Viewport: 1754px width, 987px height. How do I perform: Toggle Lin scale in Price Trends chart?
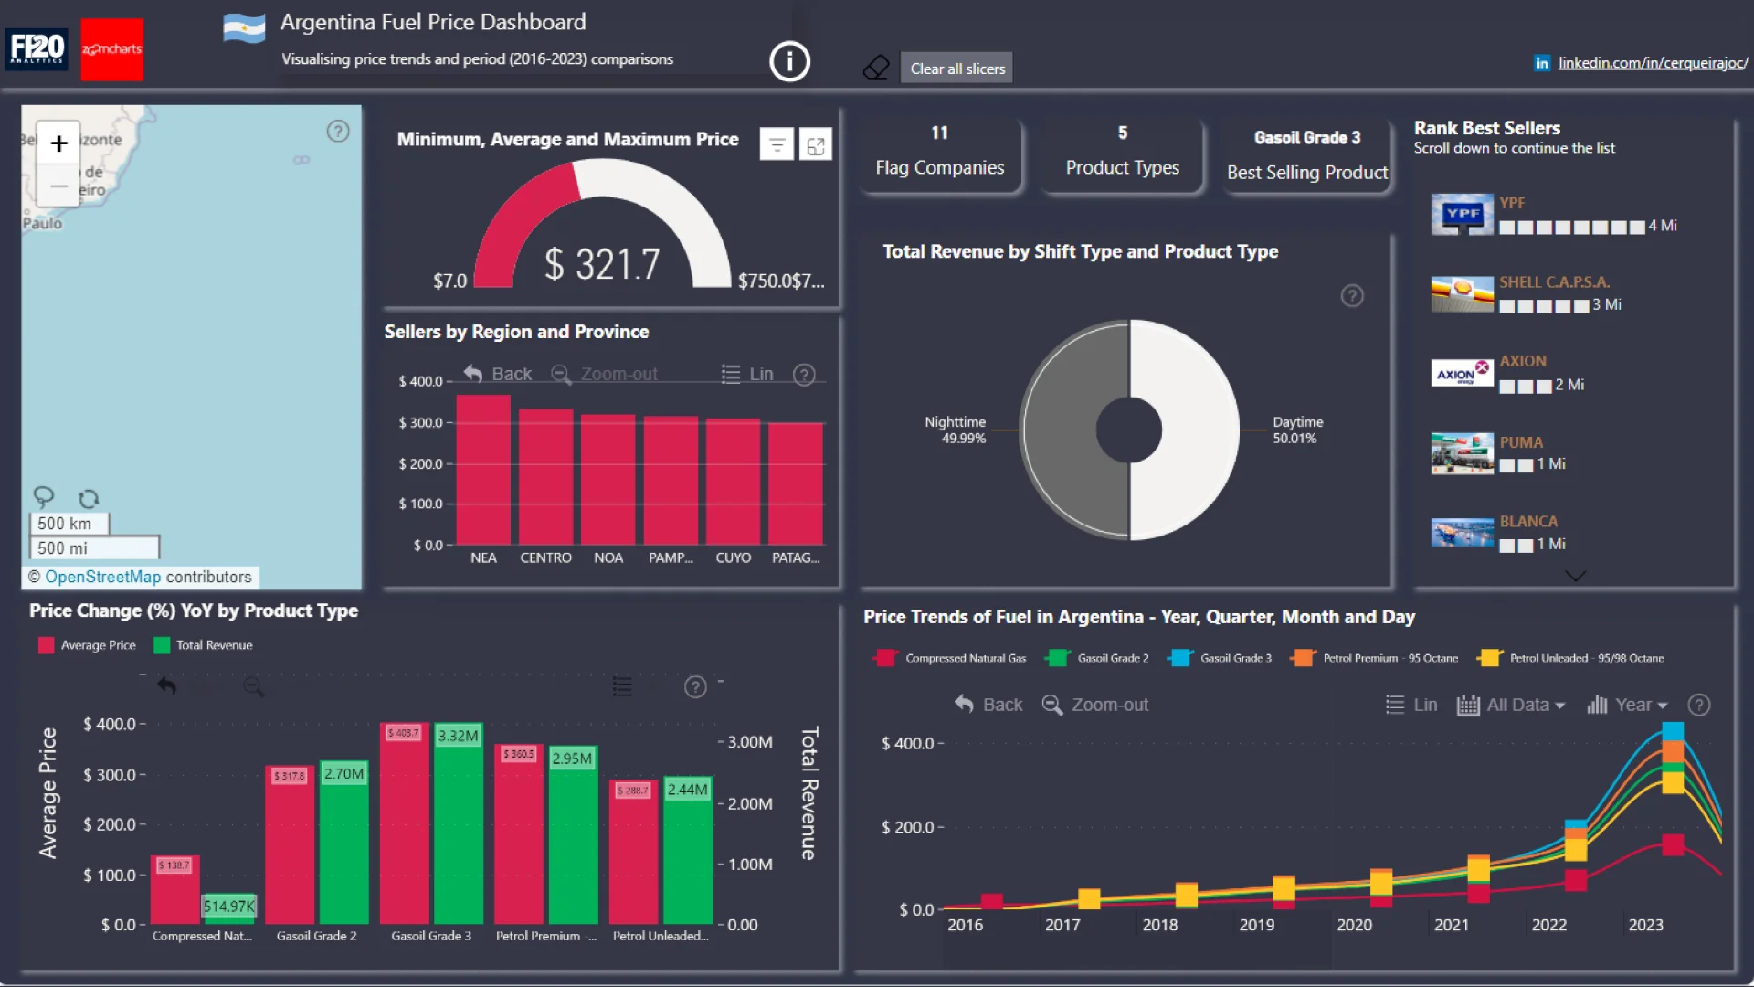1411,705
